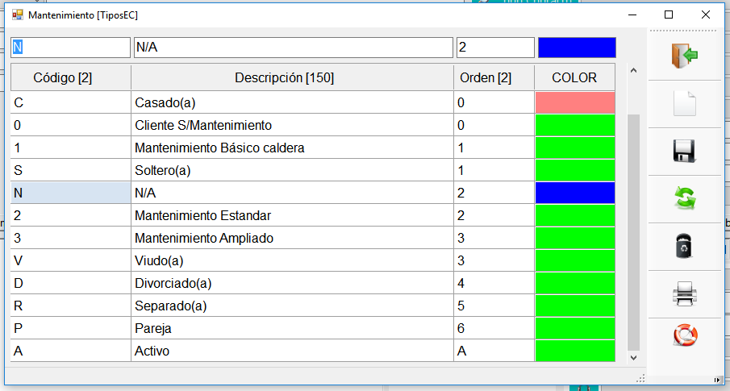The height and width of the screenshot is (391, 730).
Task: Maximize the Mantenimiento window
Action: (669, 15)
